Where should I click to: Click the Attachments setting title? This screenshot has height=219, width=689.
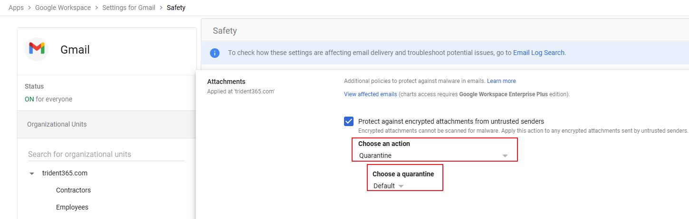click(226, 82)
